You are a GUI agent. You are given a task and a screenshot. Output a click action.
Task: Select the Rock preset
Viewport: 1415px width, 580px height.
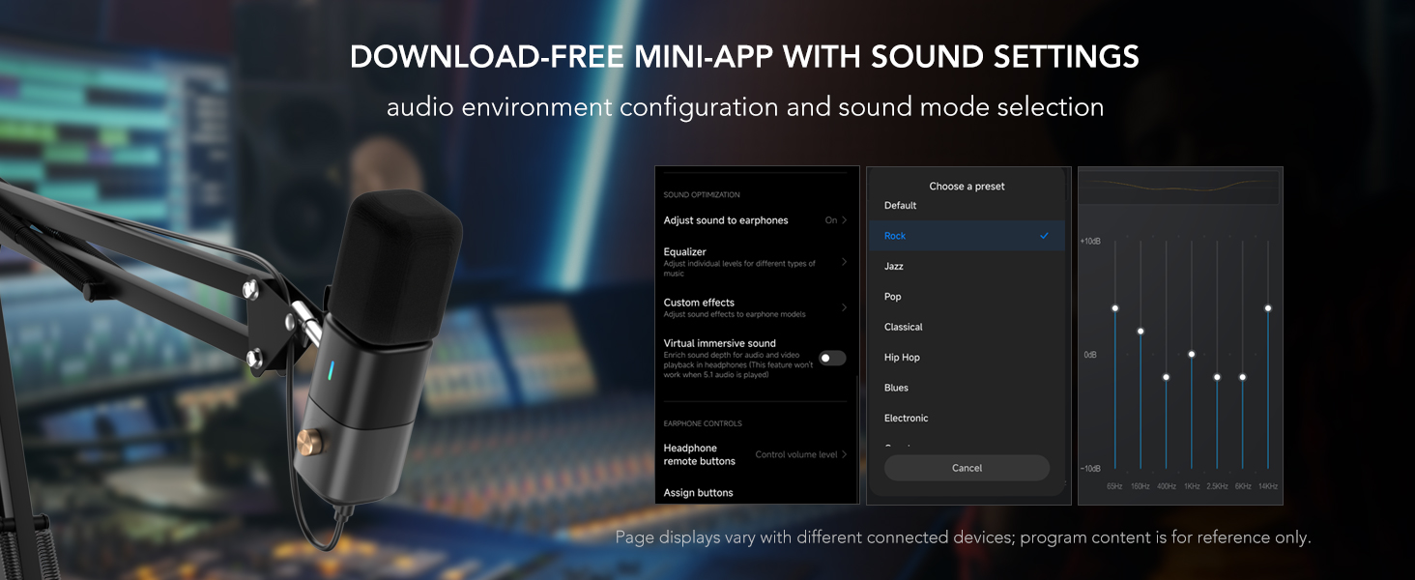(967, 236)
